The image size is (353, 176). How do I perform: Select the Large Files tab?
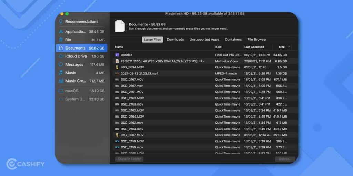pos(152,40)
